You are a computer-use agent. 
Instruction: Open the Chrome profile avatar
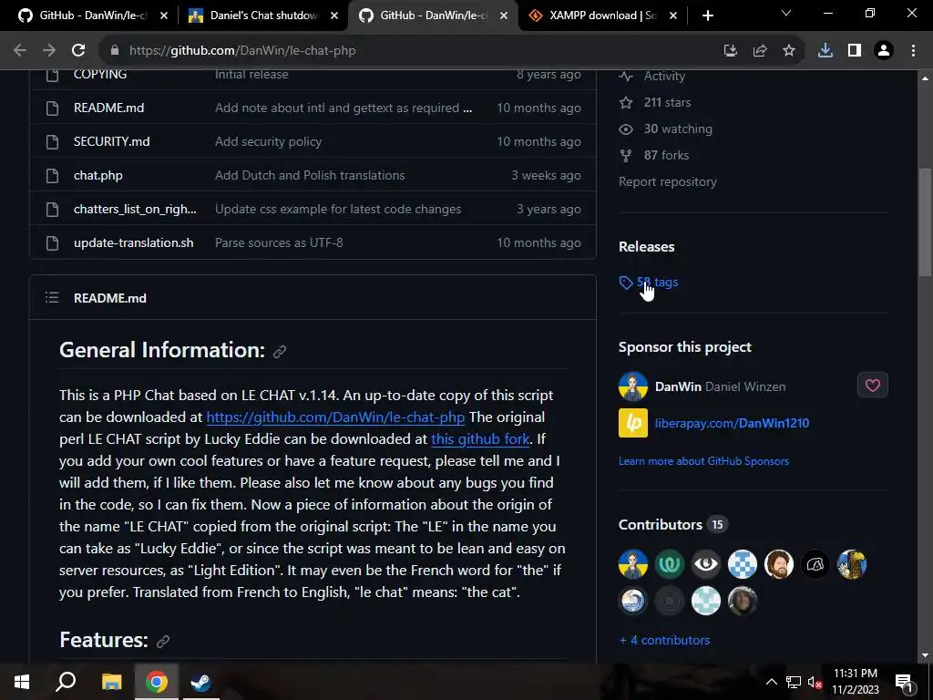(884, 51)
